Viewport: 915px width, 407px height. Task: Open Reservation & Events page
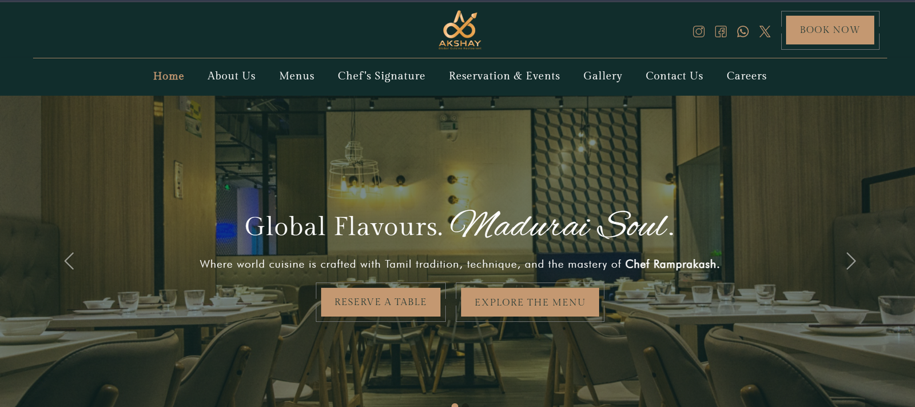(x=504, y=76)
